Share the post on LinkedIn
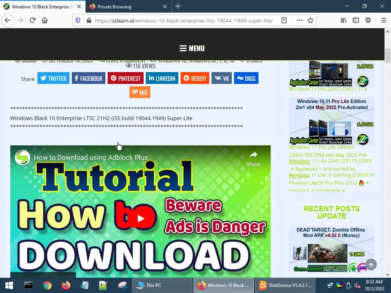This screenshot has height=293, width=391. coord(162,78)
